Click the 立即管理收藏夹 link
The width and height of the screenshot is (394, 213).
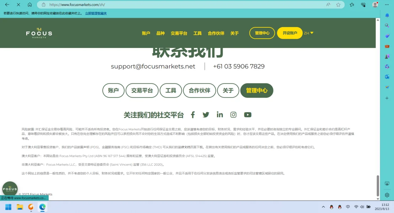[x=96, y=13]
